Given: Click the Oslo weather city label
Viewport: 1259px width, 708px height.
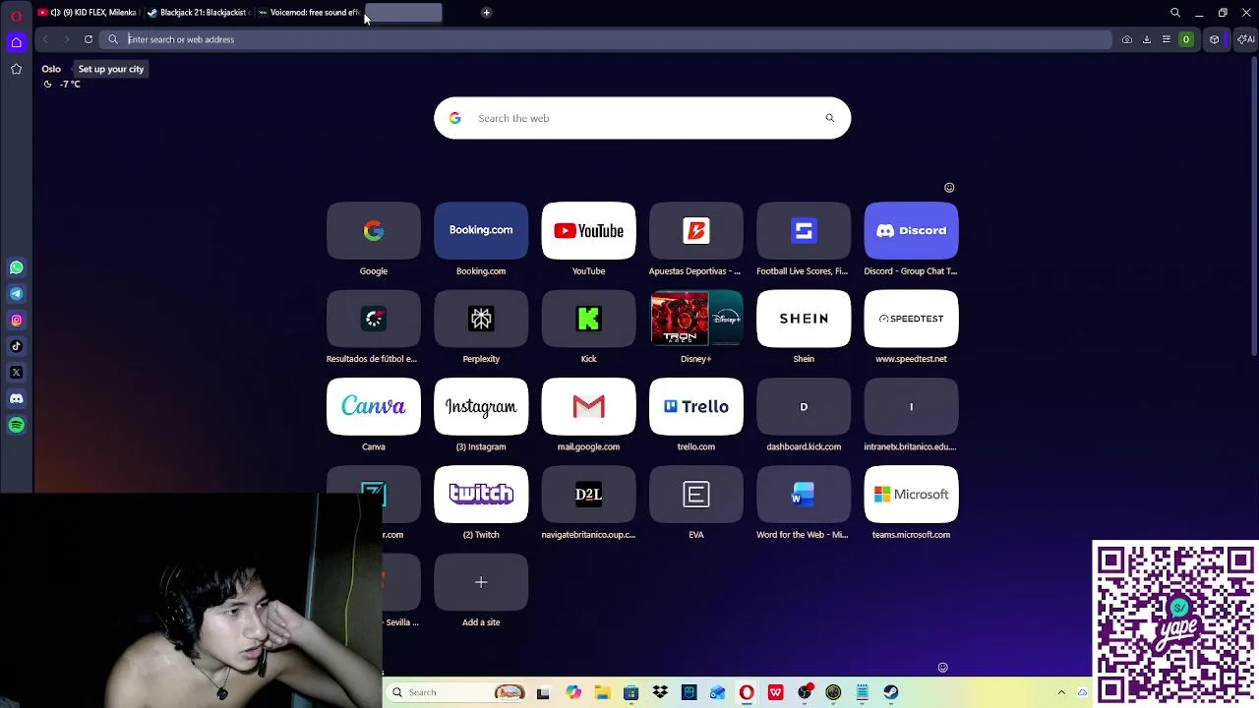Looking at the screenshot, I should [x=51, y=69].
